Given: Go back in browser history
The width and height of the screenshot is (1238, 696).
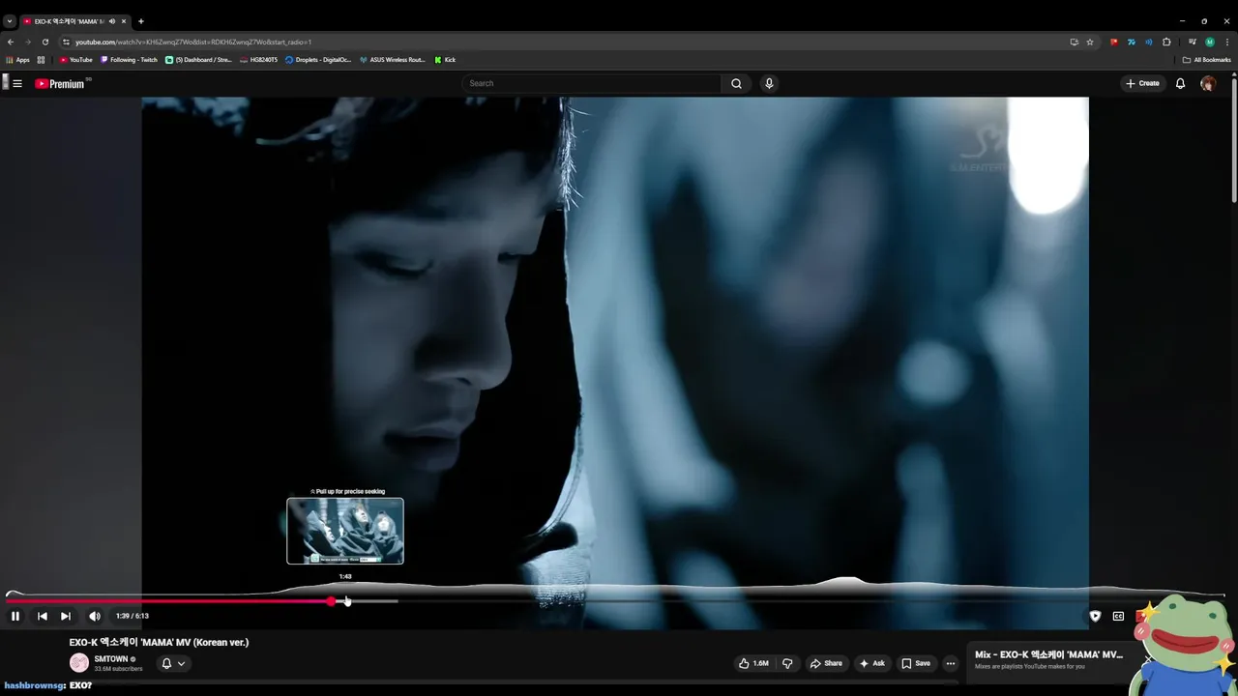Looking at the screenshot, I should 11,42.
